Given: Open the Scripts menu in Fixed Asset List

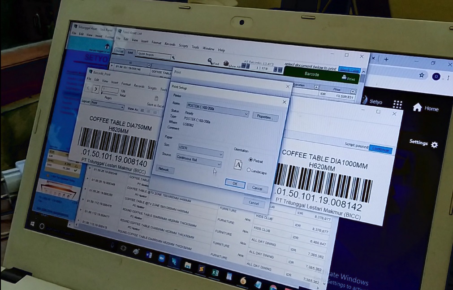Looking at the screenshot, I should [183, 46].
